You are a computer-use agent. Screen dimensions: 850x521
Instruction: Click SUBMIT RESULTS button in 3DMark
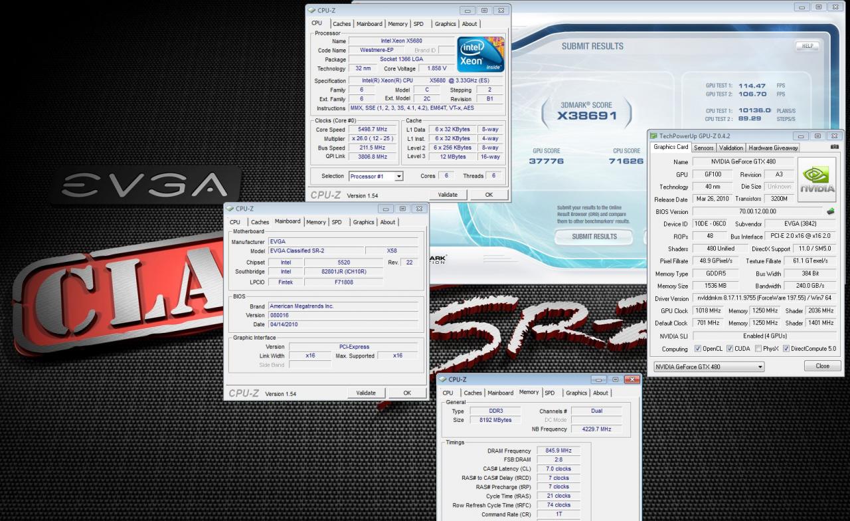coord(594,237)
